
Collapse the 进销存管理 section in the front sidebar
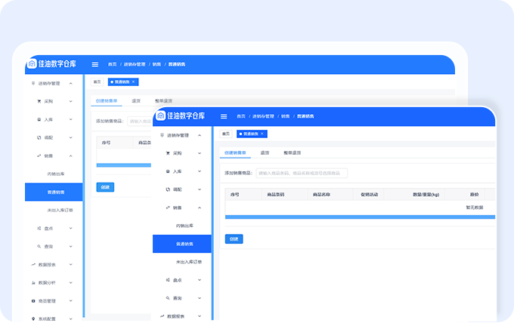200,135
